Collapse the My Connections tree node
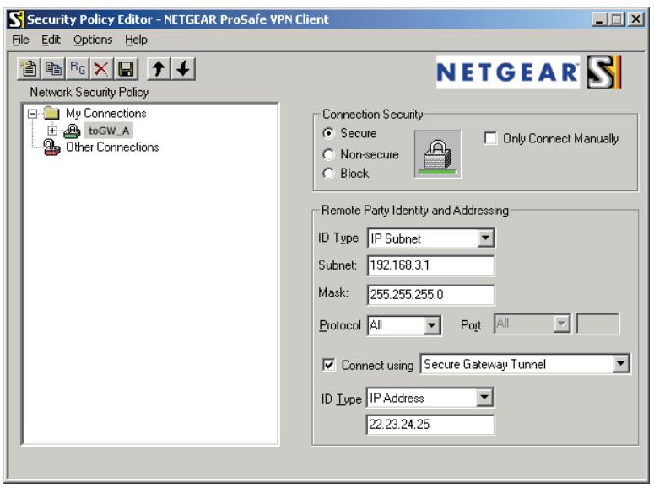 32,114
